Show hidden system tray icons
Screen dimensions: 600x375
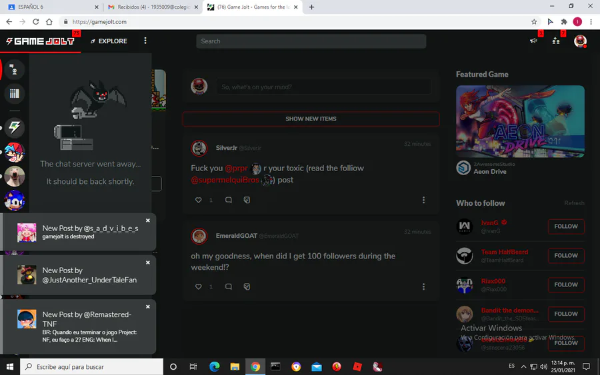coord(523,366)
